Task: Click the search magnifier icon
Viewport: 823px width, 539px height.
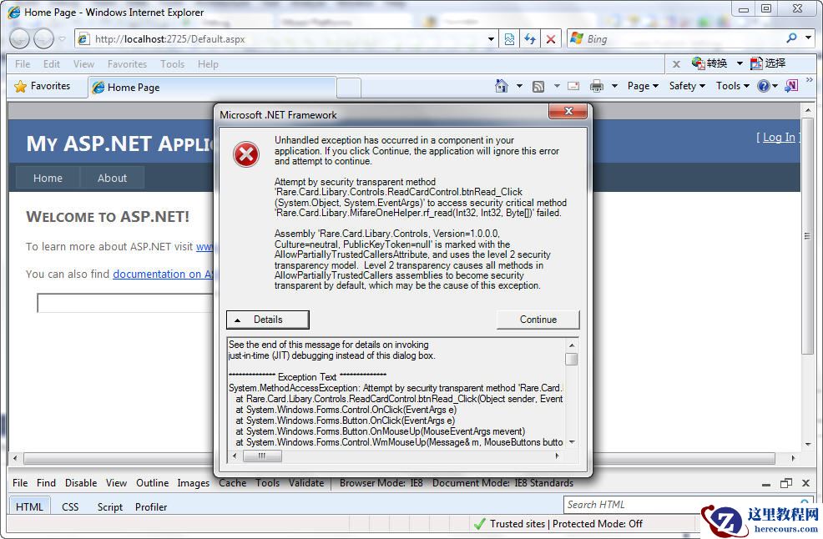Action: click(791, 38)
